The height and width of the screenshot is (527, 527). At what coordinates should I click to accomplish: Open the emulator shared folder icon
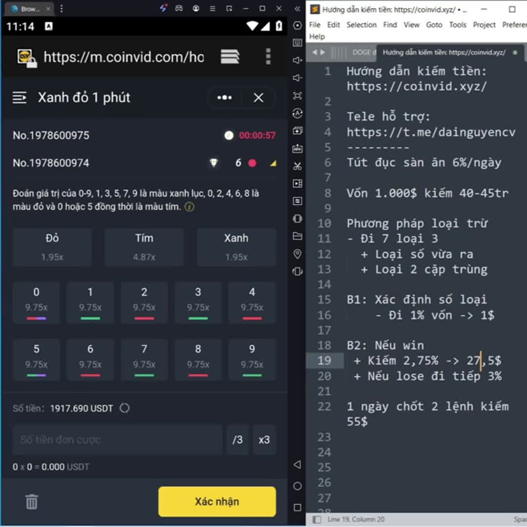[x=297, y=236]
